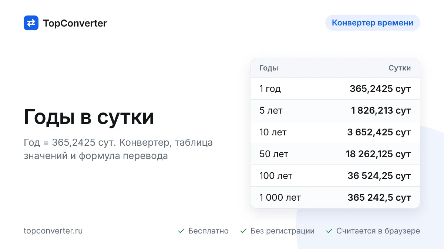Select the 5 лет table cell
This screenshot has width=444, height=249.
(x=271, y=111)
